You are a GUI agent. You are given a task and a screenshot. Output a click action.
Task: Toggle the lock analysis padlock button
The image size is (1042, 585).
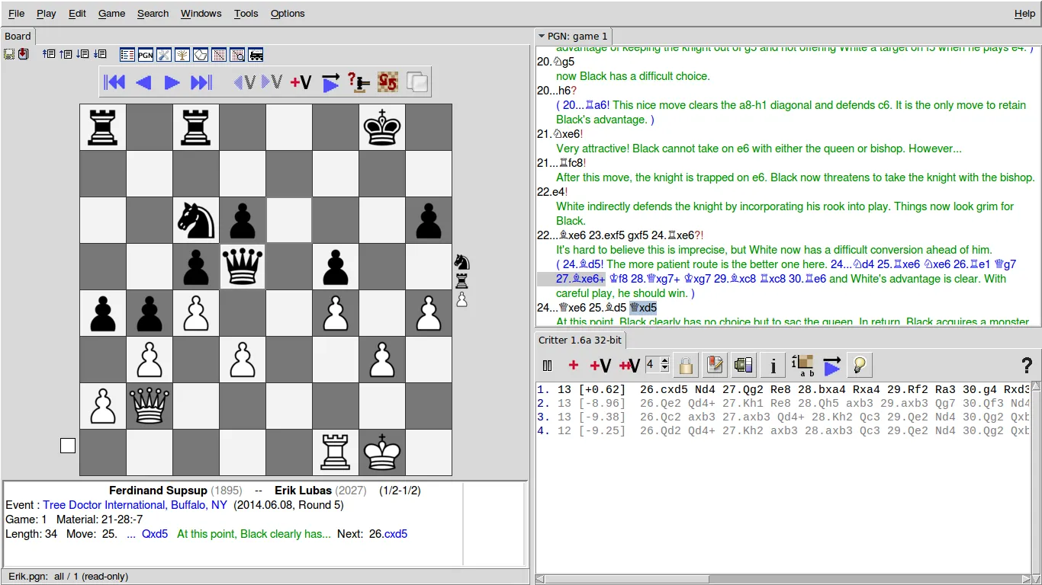(x=686, y=366)
